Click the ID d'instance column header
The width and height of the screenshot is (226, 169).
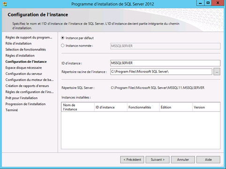pos(111,107)
